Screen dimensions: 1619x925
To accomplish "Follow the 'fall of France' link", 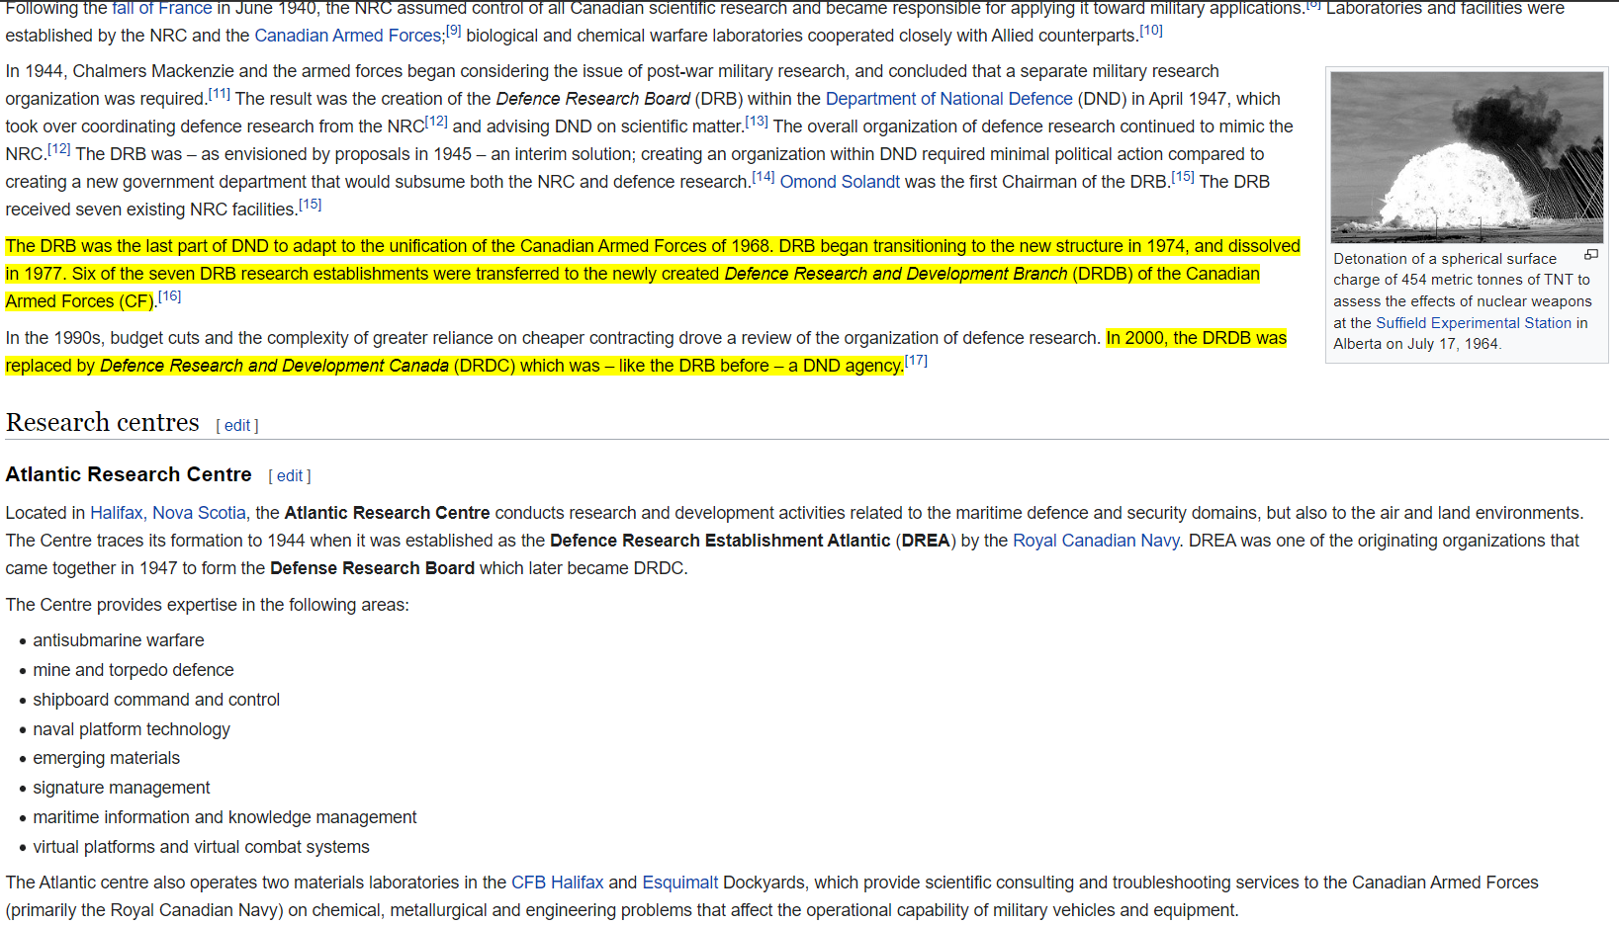I will point(162,8).
